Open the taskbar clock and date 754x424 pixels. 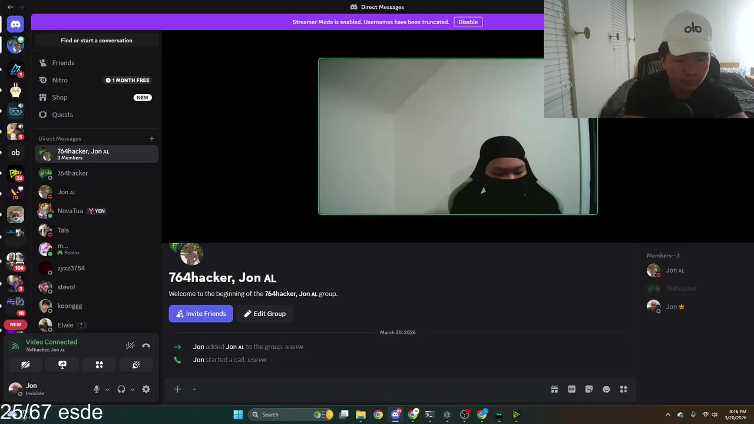tap(737, 415)
